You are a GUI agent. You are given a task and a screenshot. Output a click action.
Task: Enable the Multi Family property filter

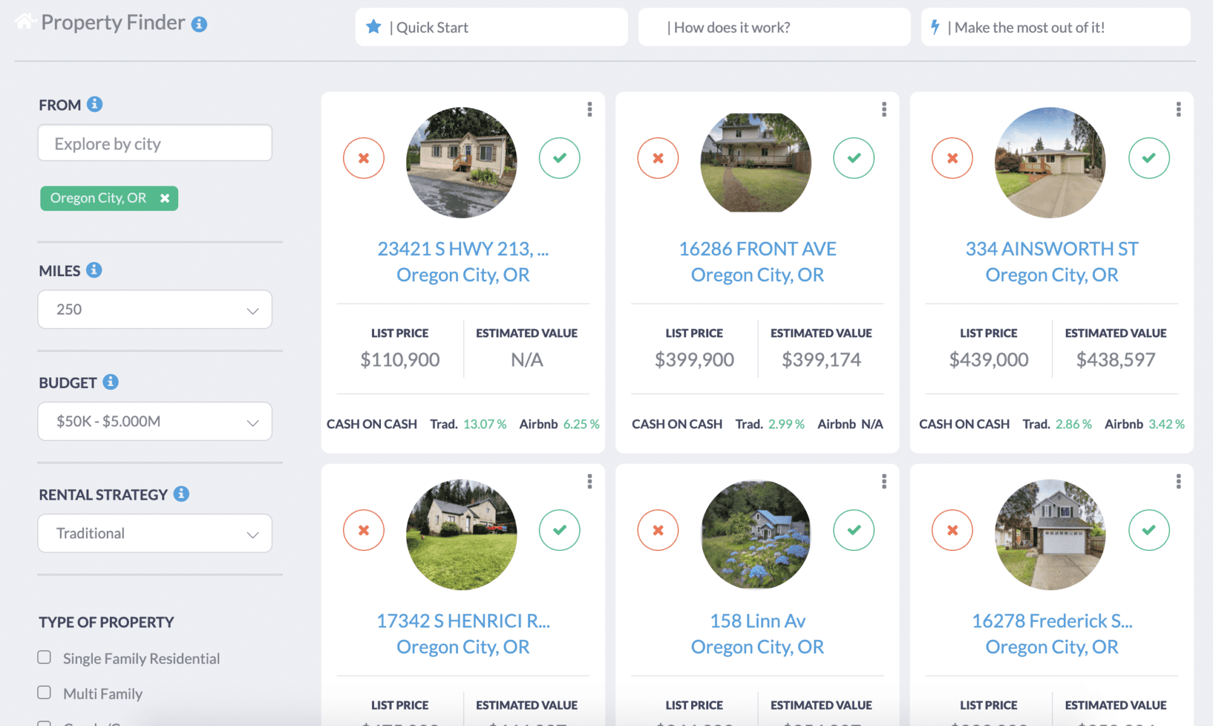(44, 692)
